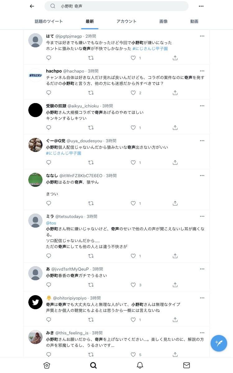The image size is (233, 373).
Task: Click the search field containing 小野町 奇声
Action: pyautogui.click(x=116, y=6)
